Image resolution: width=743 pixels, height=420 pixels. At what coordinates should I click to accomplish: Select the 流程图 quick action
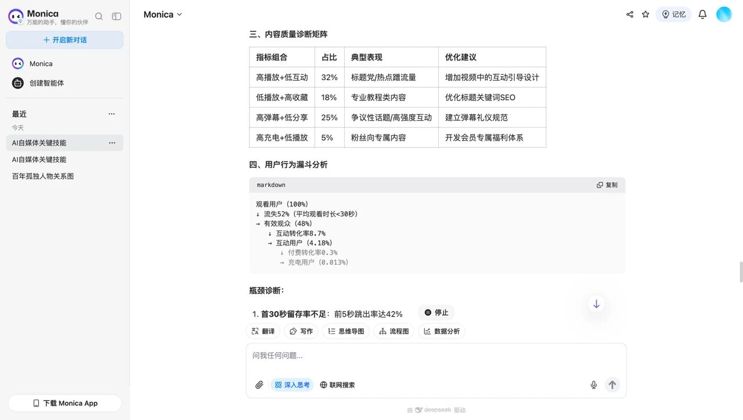394,331
